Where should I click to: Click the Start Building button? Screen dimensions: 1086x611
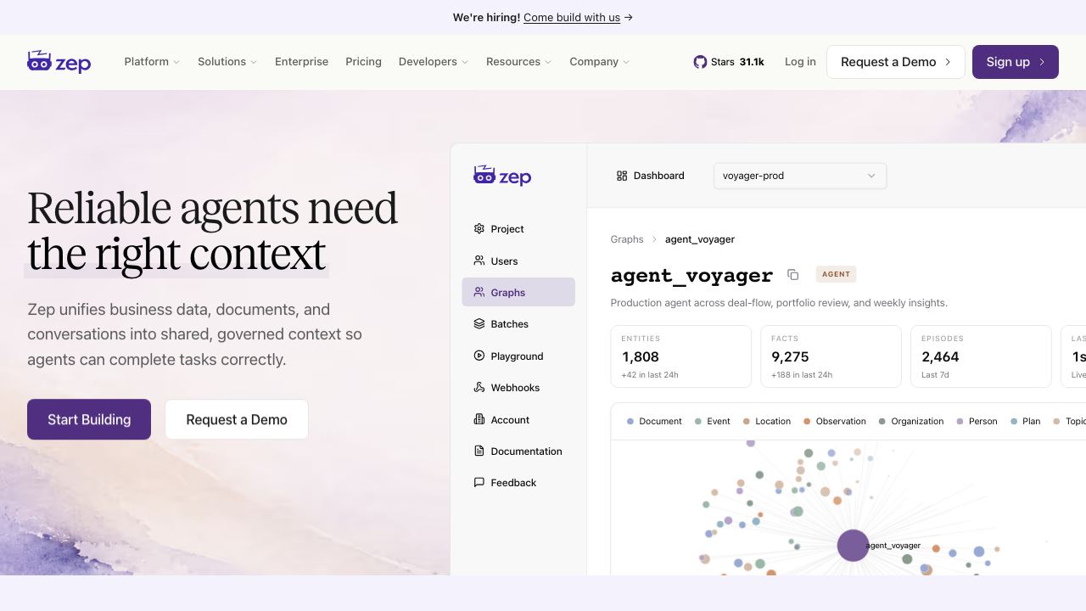tap(89, 419)
